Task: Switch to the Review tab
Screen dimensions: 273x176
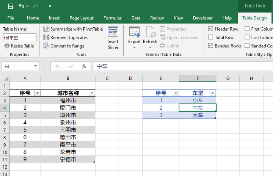Action: click(157, 18)
